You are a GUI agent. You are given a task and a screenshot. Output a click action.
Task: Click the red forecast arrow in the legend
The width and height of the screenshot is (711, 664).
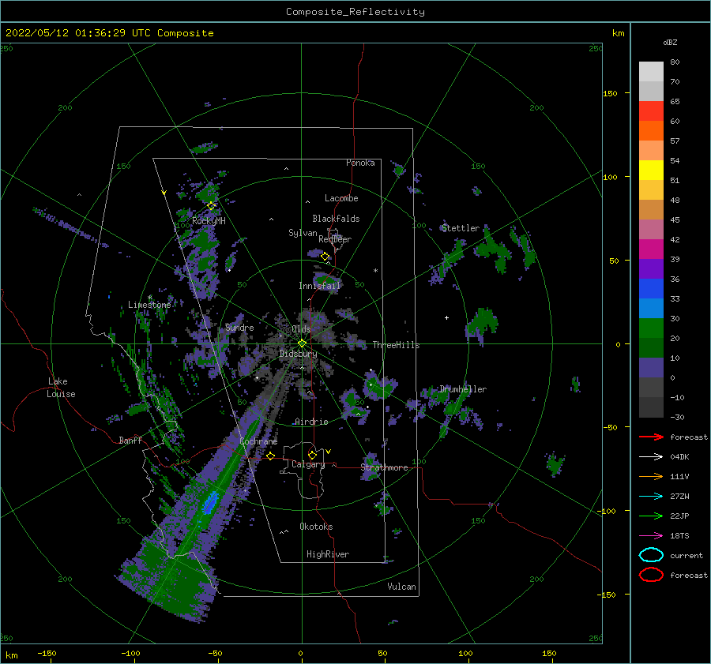coord(651,437)
